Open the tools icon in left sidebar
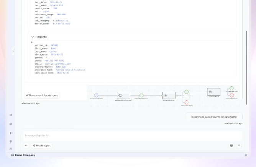This screenshot has width=256, height=167. point(11,115)
